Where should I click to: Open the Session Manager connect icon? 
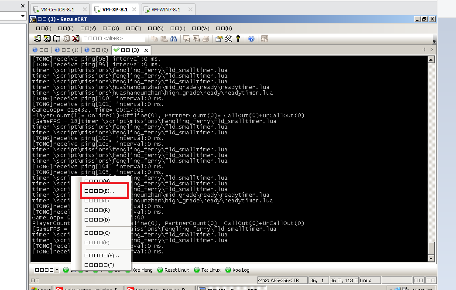pyautogui.click(x=37, y=39)
